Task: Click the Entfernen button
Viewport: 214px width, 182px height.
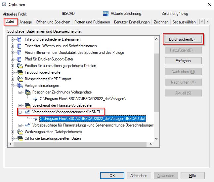Action: click(183, 61)
